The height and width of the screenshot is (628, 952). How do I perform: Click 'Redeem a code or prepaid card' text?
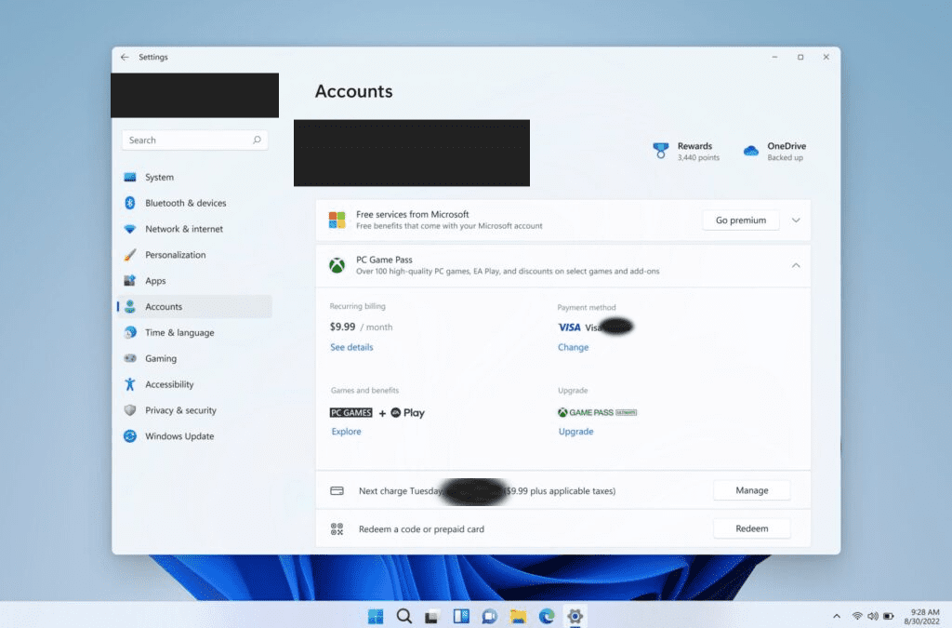click(x=421, y=529)
